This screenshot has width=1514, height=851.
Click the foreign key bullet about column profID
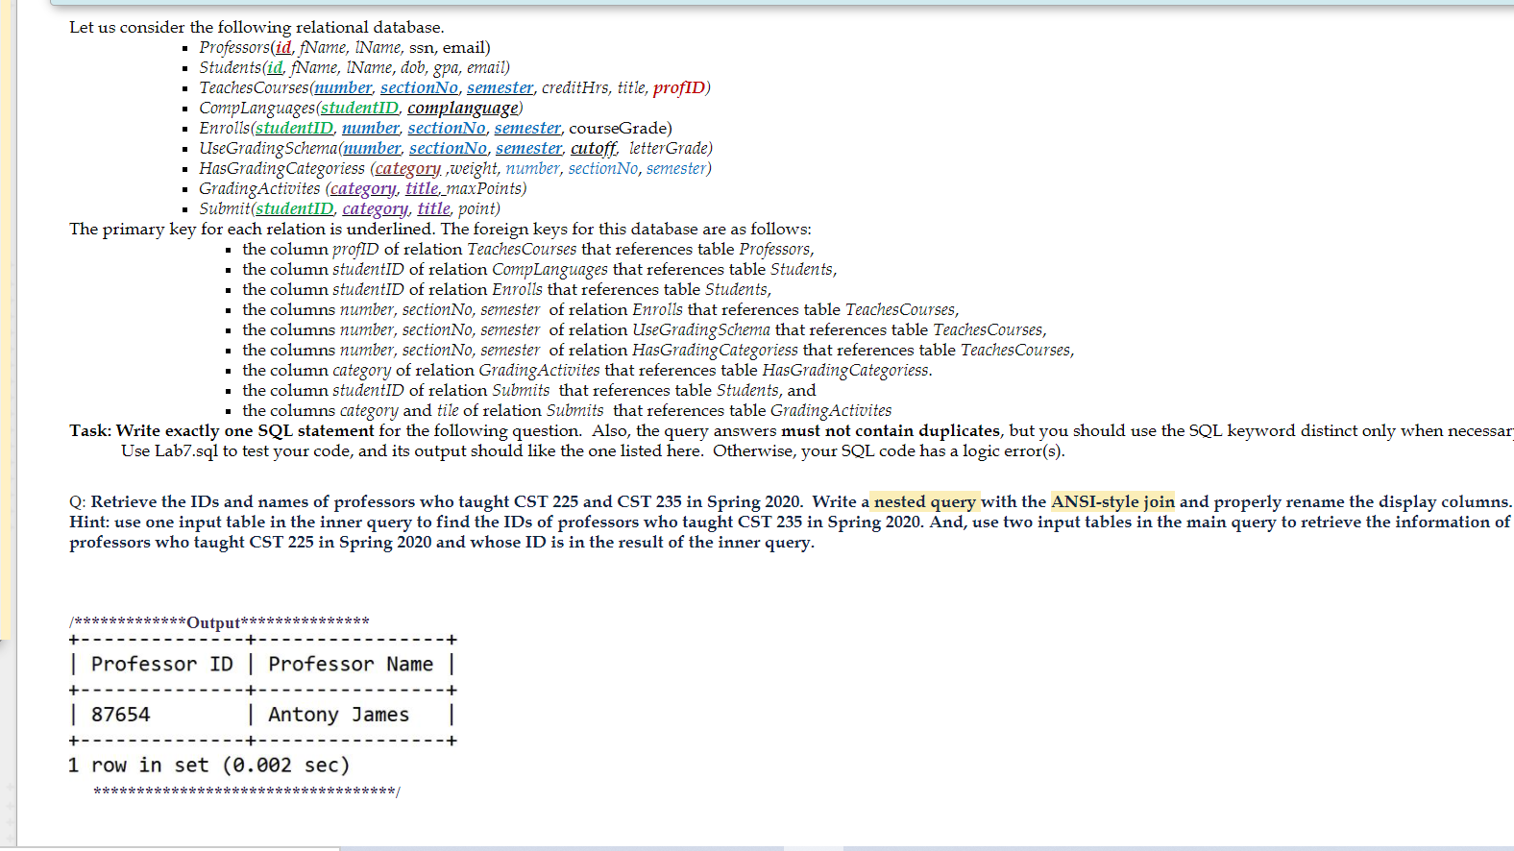coord(528,249)
